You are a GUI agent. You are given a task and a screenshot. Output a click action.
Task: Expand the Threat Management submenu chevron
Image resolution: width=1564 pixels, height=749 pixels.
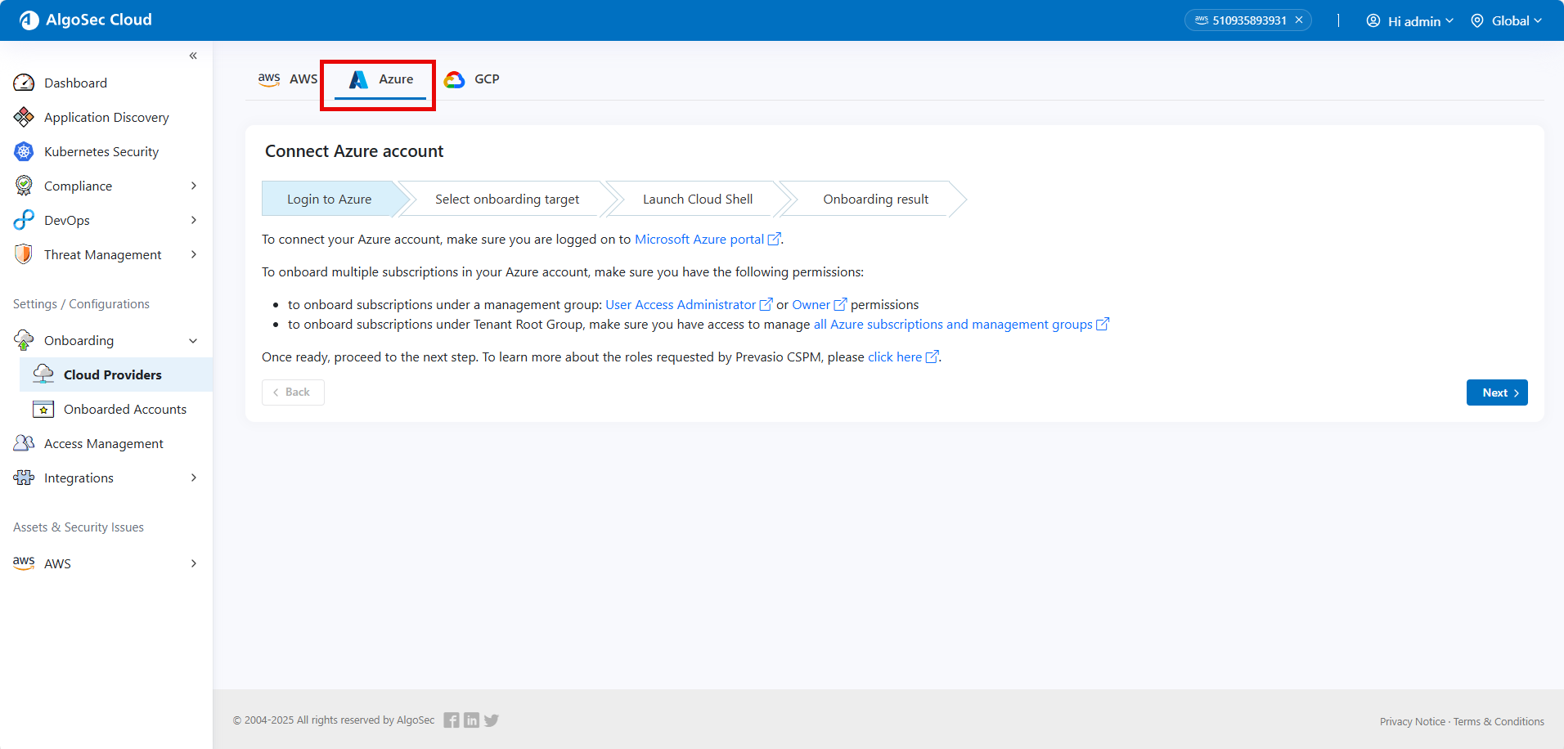194,254
